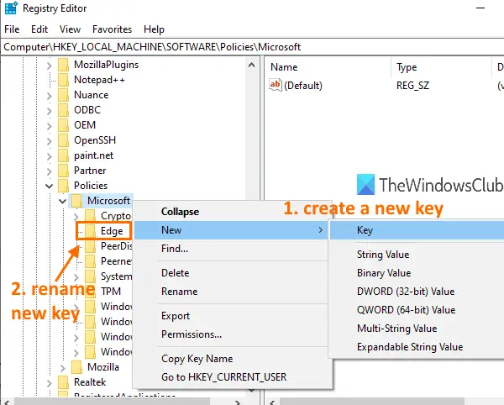Click the Name column header
The width and height of the screenshot is (504, 405).
tap(328, 67)
